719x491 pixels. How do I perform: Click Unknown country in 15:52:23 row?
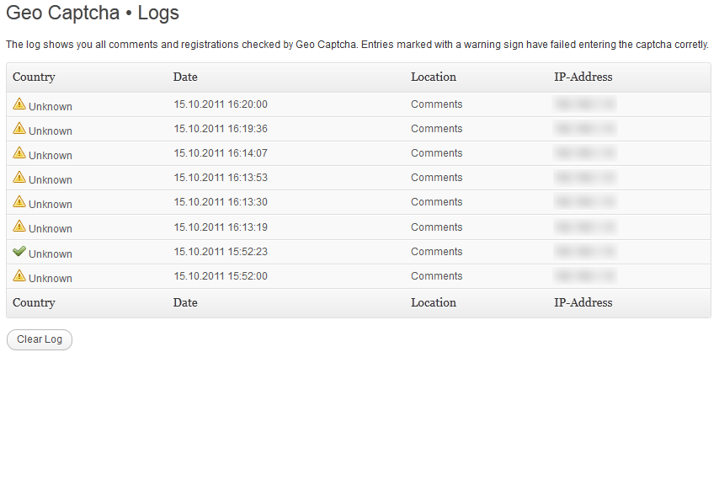(x=51, y=254)
